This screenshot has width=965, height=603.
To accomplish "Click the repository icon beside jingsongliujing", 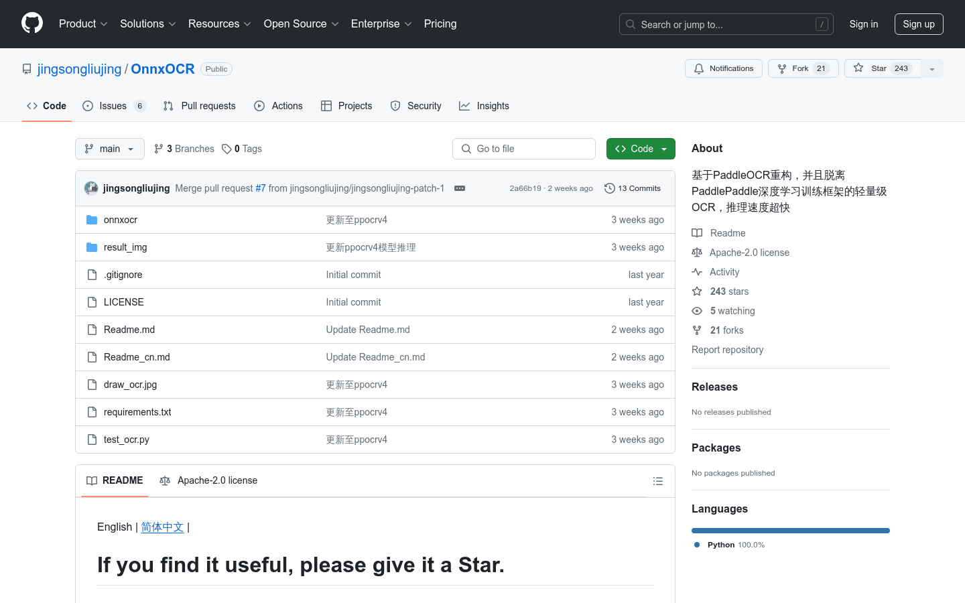I will point(27,69).
